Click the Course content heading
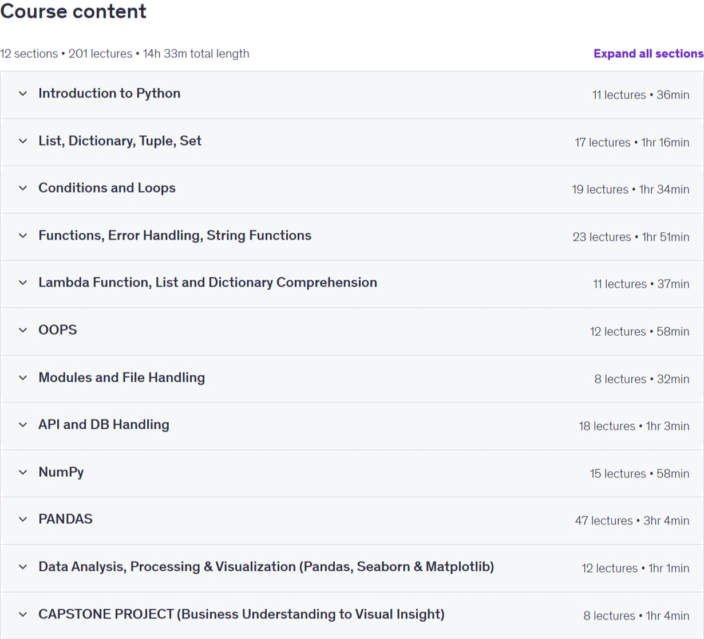Screen dimensions: 704x639 (x=73, y=11)
